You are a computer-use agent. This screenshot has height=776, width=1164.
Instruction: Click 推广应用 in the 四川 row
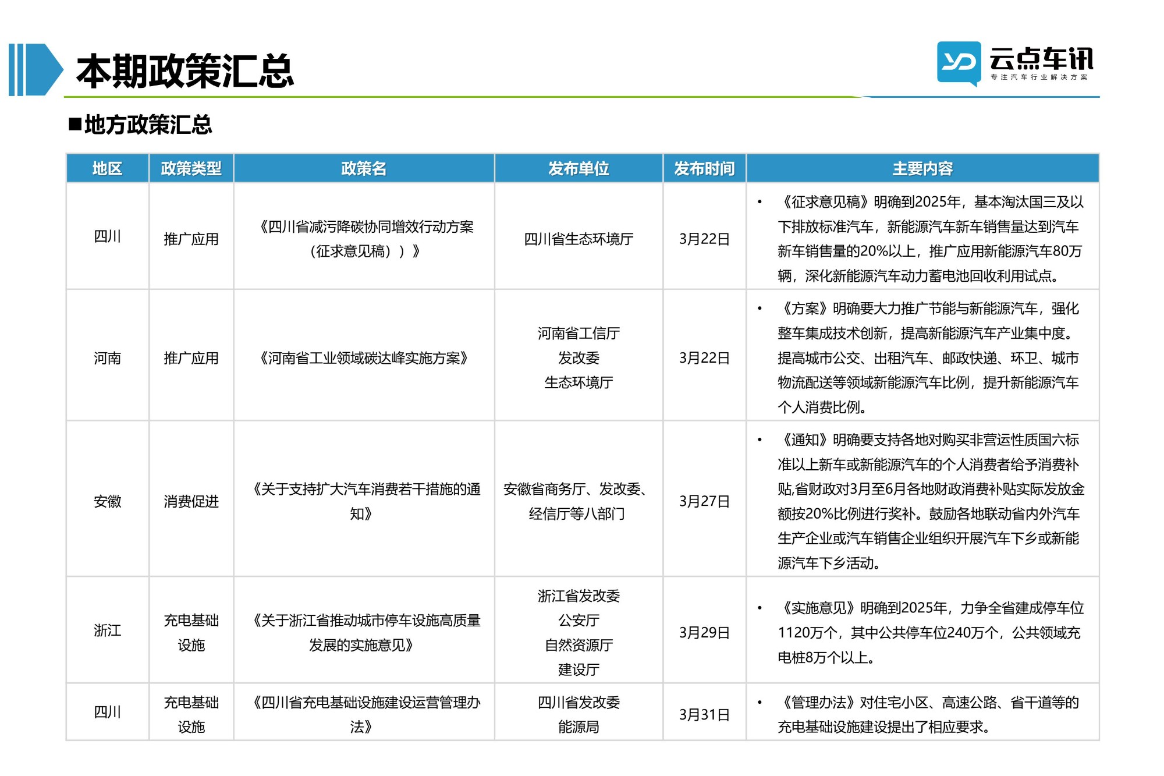coord(191,239)
